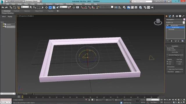
Task: Click the Use Pivot Point Center icon
Action: (70, 8)
